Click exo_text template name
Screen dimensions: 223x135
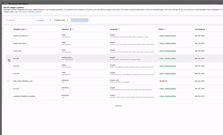coord(16,73)
